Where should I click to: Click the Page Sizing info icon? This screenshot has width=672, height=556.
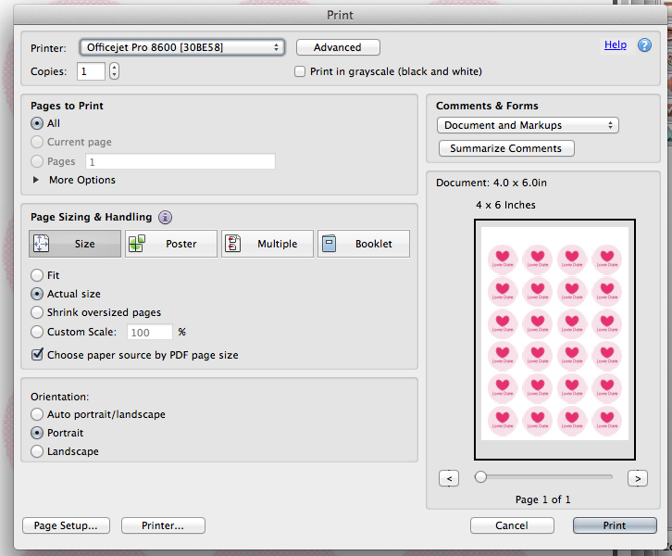[166, 218]
